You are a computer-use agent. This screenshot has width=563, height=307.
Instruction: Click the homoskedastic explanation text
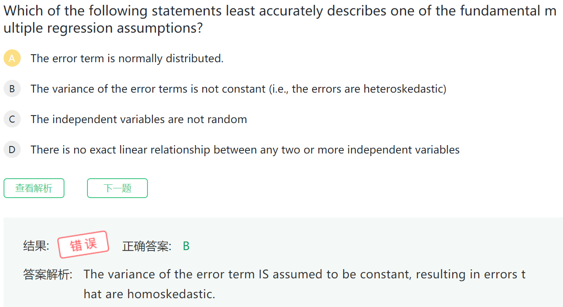click(304, 284)
